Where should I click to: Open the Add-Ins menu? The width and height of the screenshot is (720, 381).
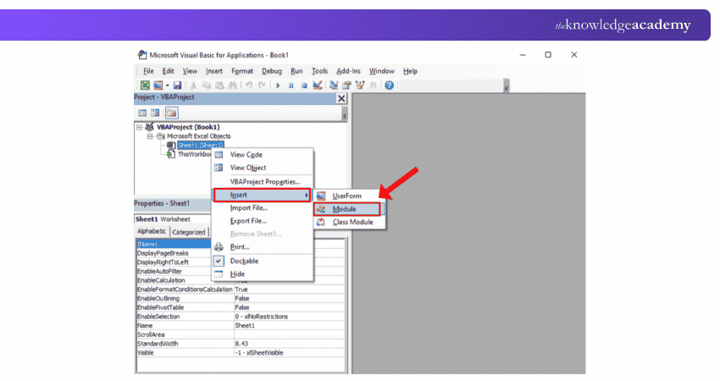point(348,71)
